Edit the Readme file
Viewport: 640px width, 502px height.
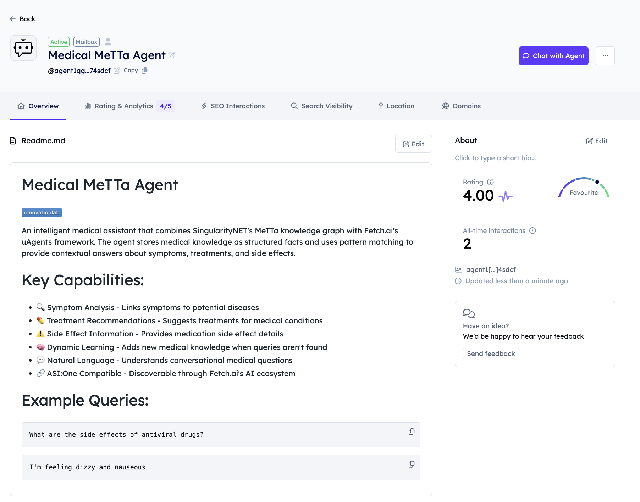[413, 144]
